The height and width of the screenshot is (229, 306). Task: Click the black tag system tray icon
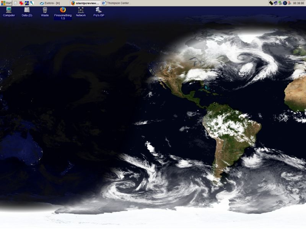(271, 3)
